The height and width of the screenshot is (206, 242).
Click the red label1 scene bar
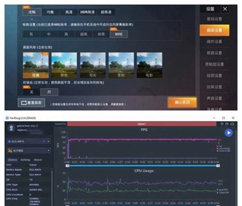[x=142, y=124]
